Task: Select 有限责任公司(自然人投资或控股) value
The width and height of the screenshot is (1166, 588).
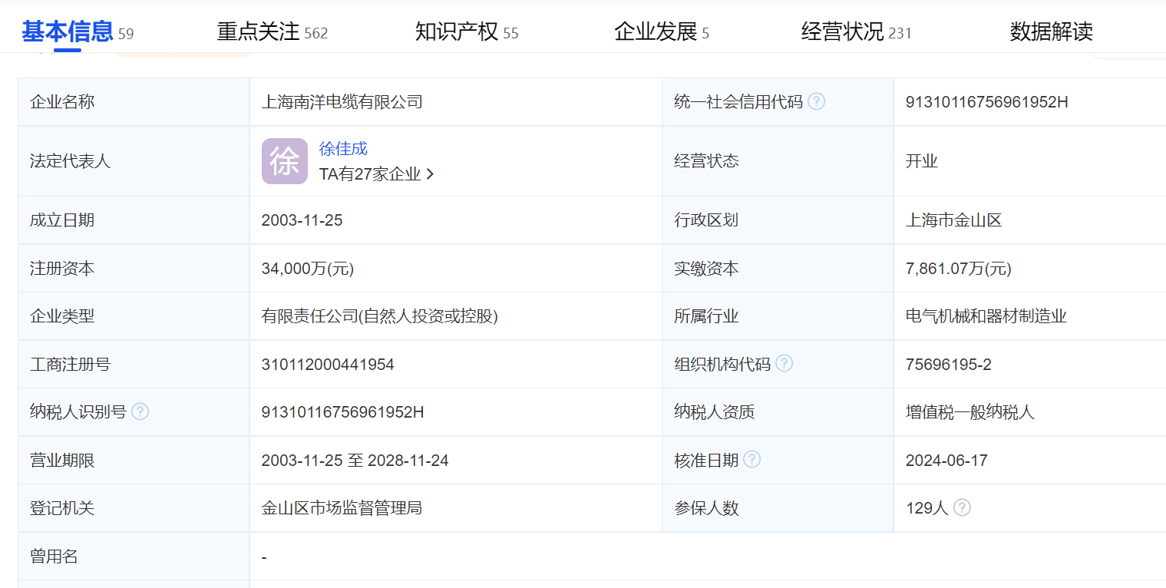Action: (380, 315)
